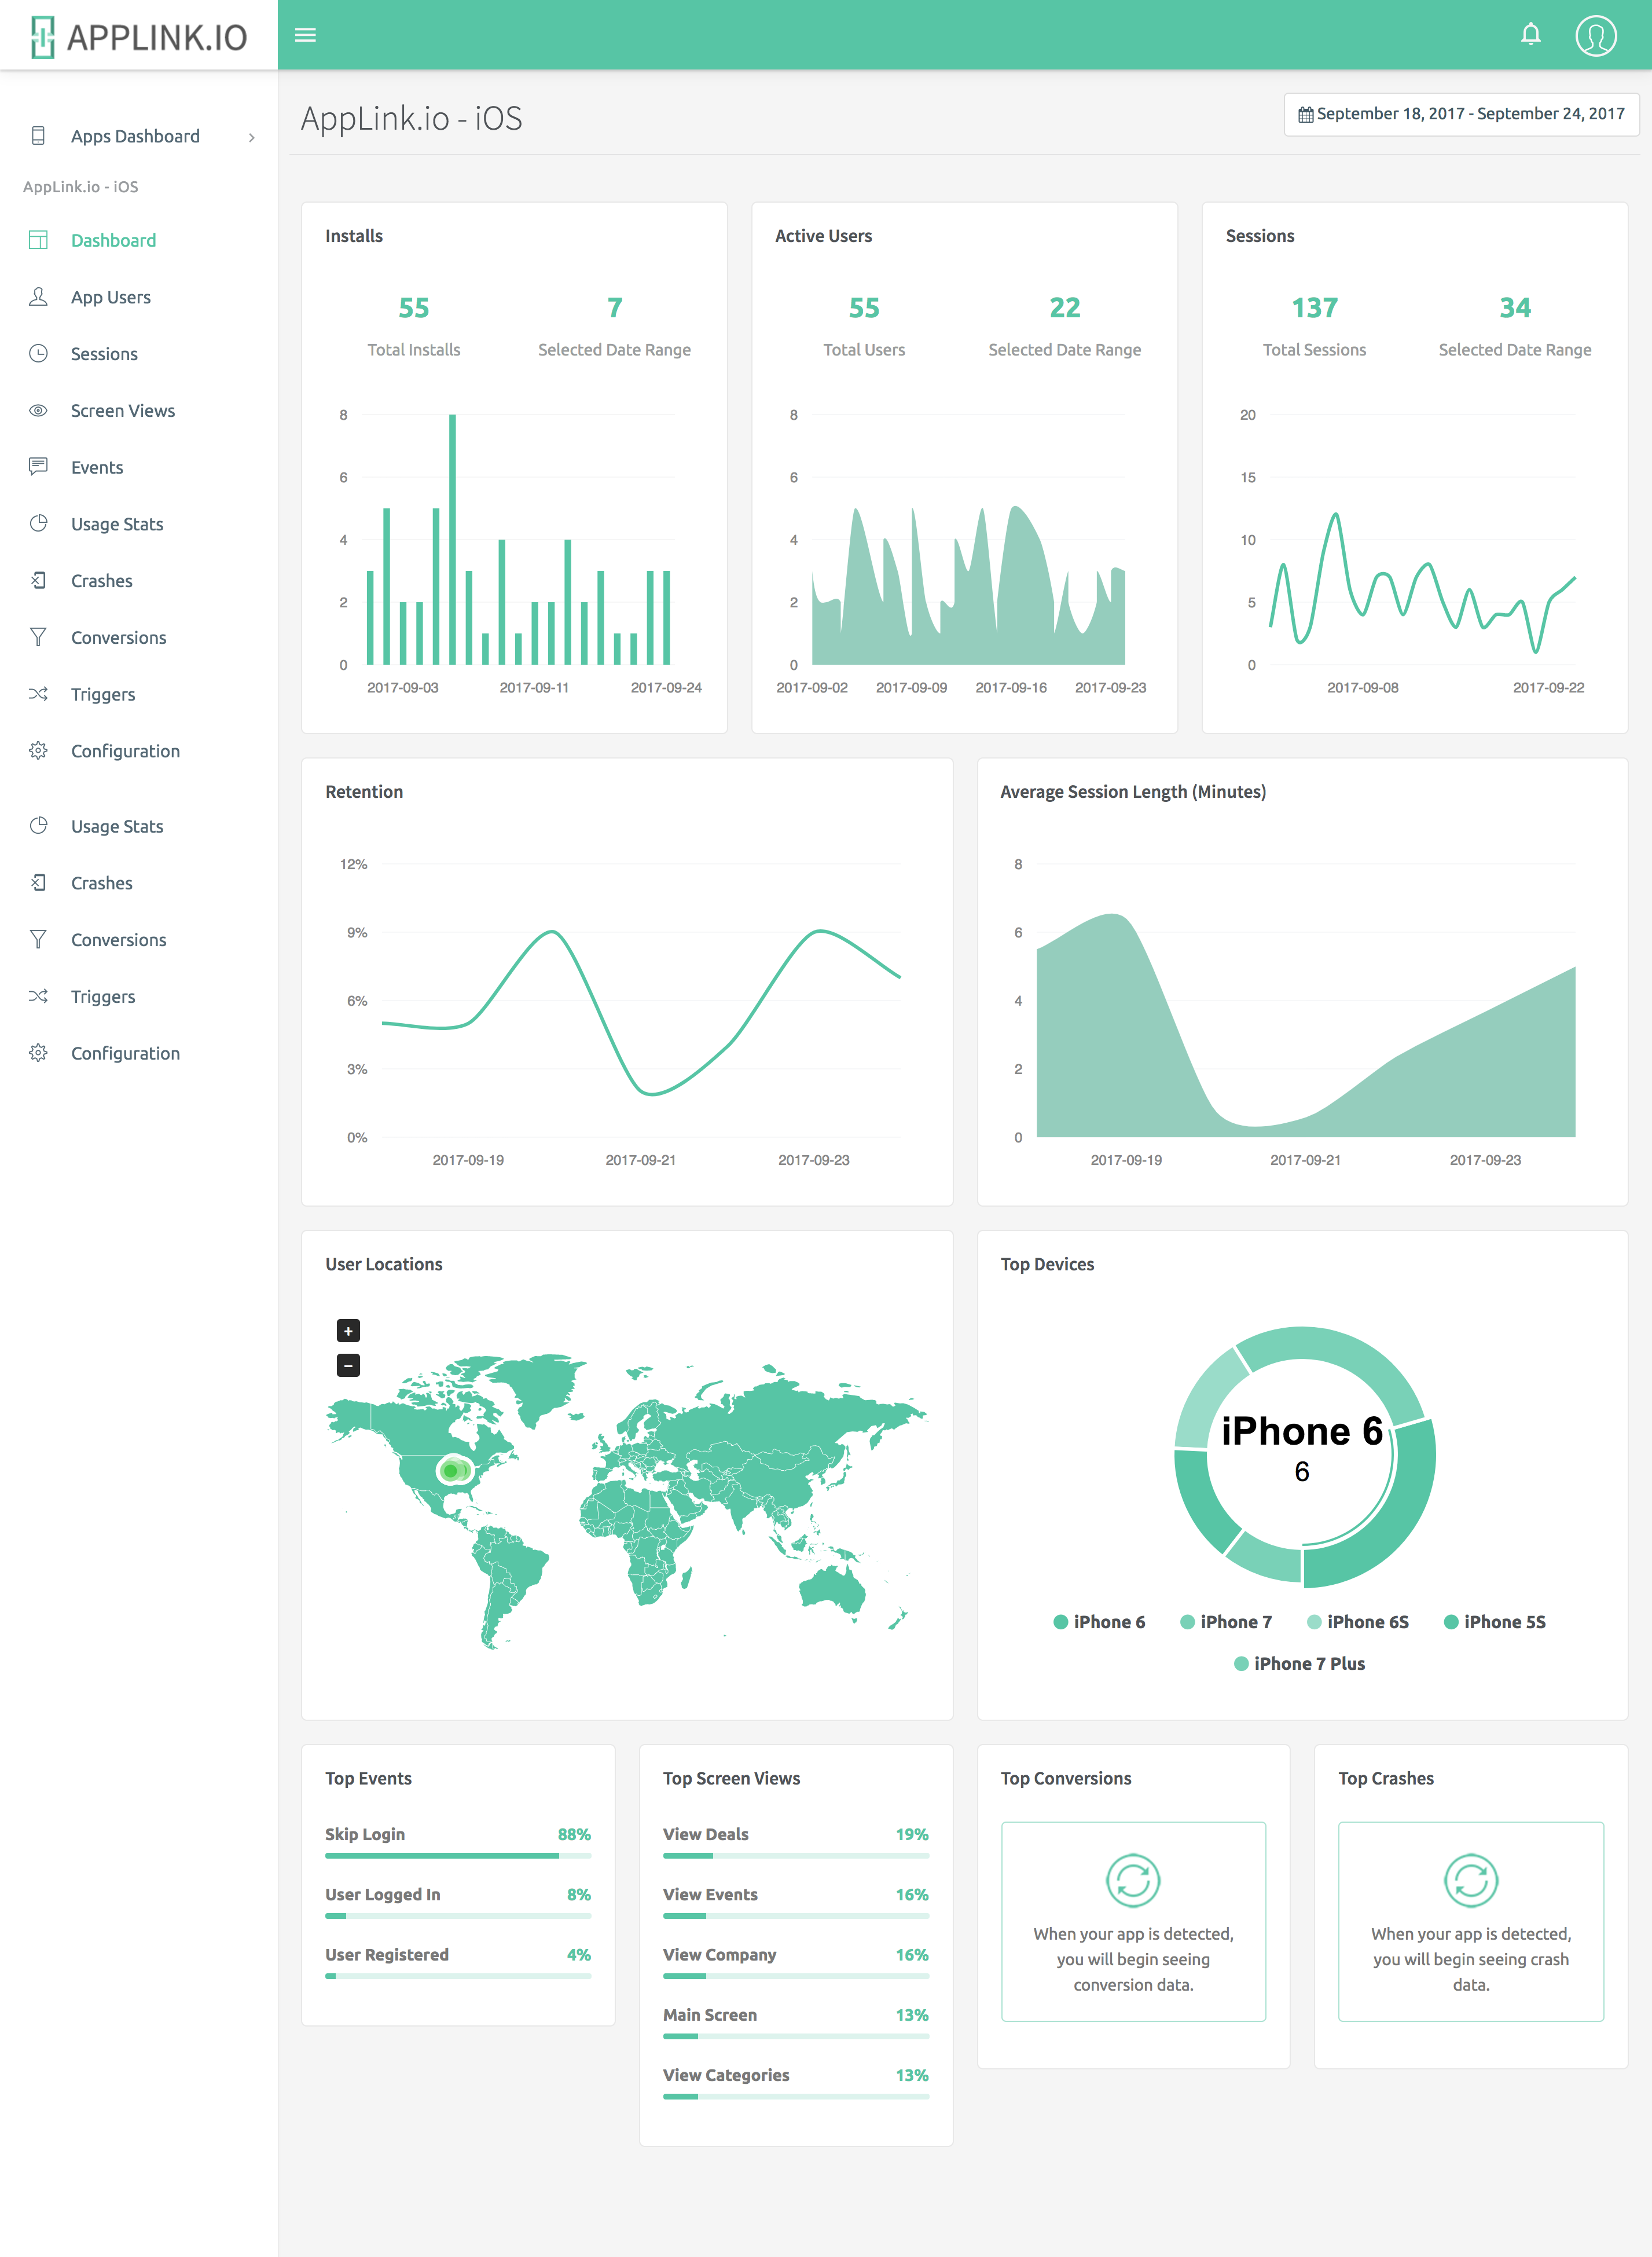1652x2257 pixels.
Task: Click the first Usage Stats pie icon
Action: (38, 523)
